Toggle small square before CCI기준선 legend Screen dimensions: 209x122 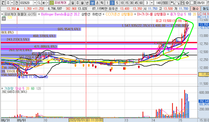coord(104,14)
